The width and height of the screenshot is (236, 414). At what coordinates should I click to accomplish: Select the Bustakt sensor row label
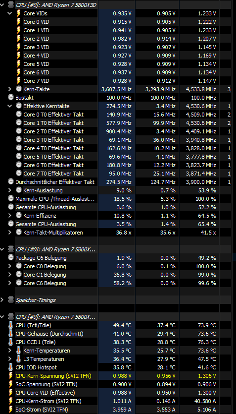[x=25, y=98]
